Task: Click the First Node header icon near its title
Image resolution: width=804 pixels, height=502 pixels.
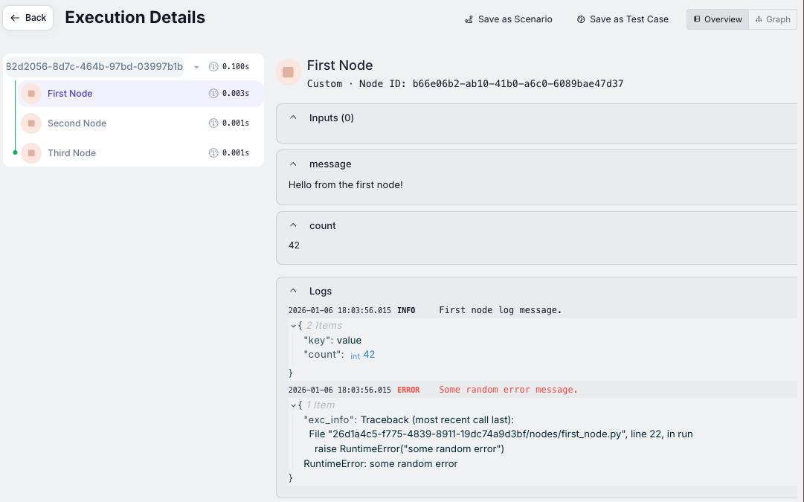Action: (x=289, y=72)
